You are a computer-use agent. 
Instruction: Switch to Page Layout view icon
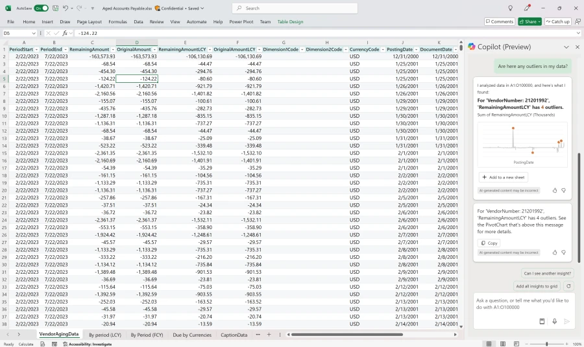coord(503,344)
